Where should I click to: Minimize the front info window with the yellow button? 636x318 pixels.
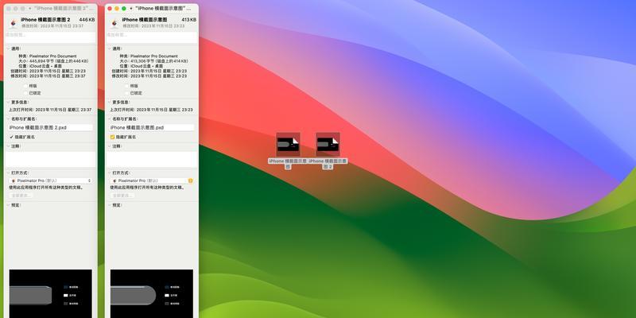117,9
